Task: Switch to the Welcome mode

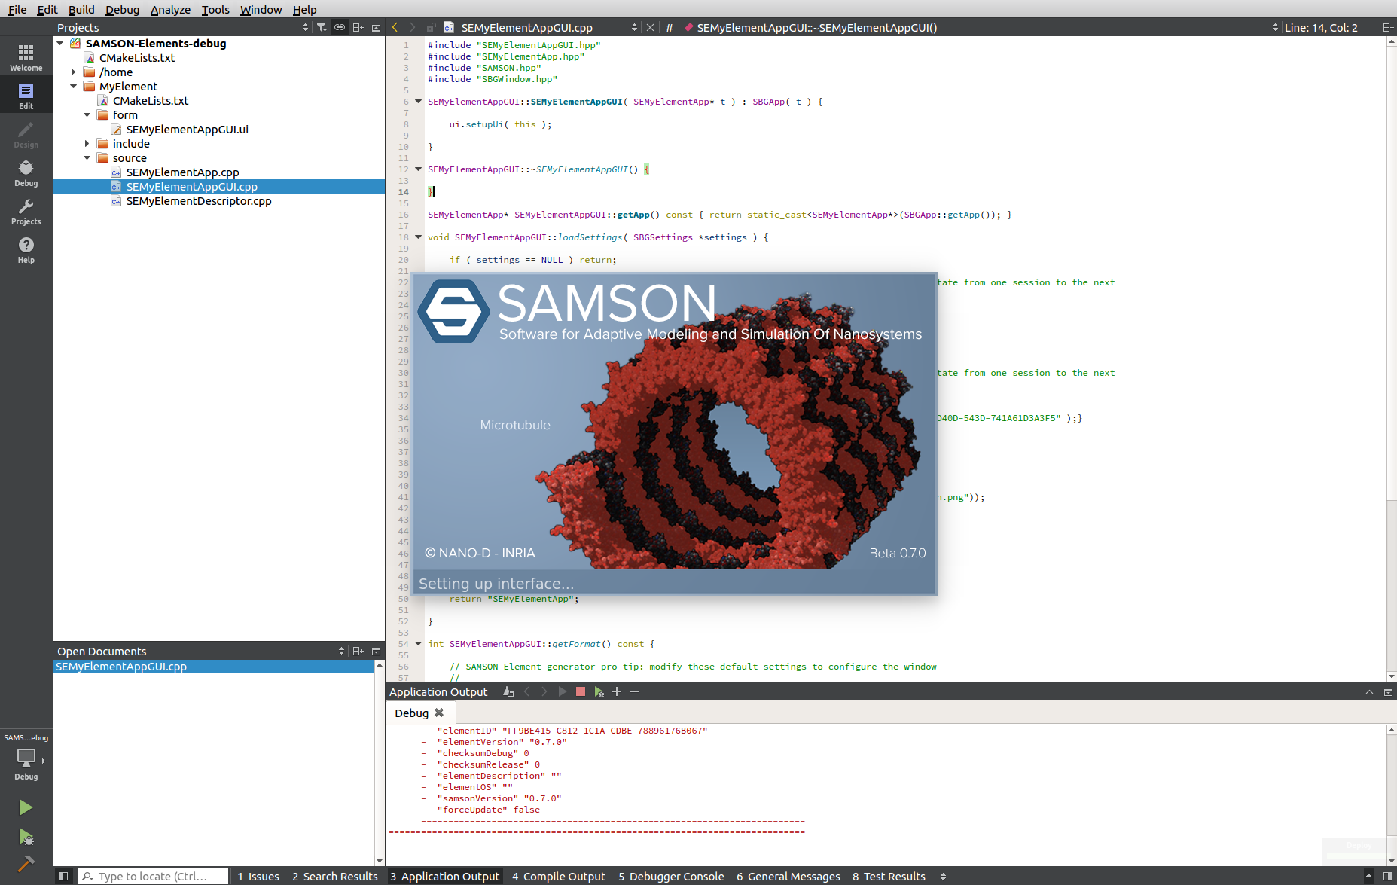Action: point(26,56)
